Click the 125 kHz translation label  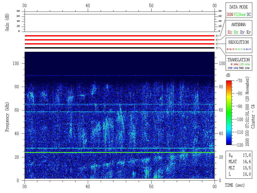pyautogui.click(x=244, y=64)
